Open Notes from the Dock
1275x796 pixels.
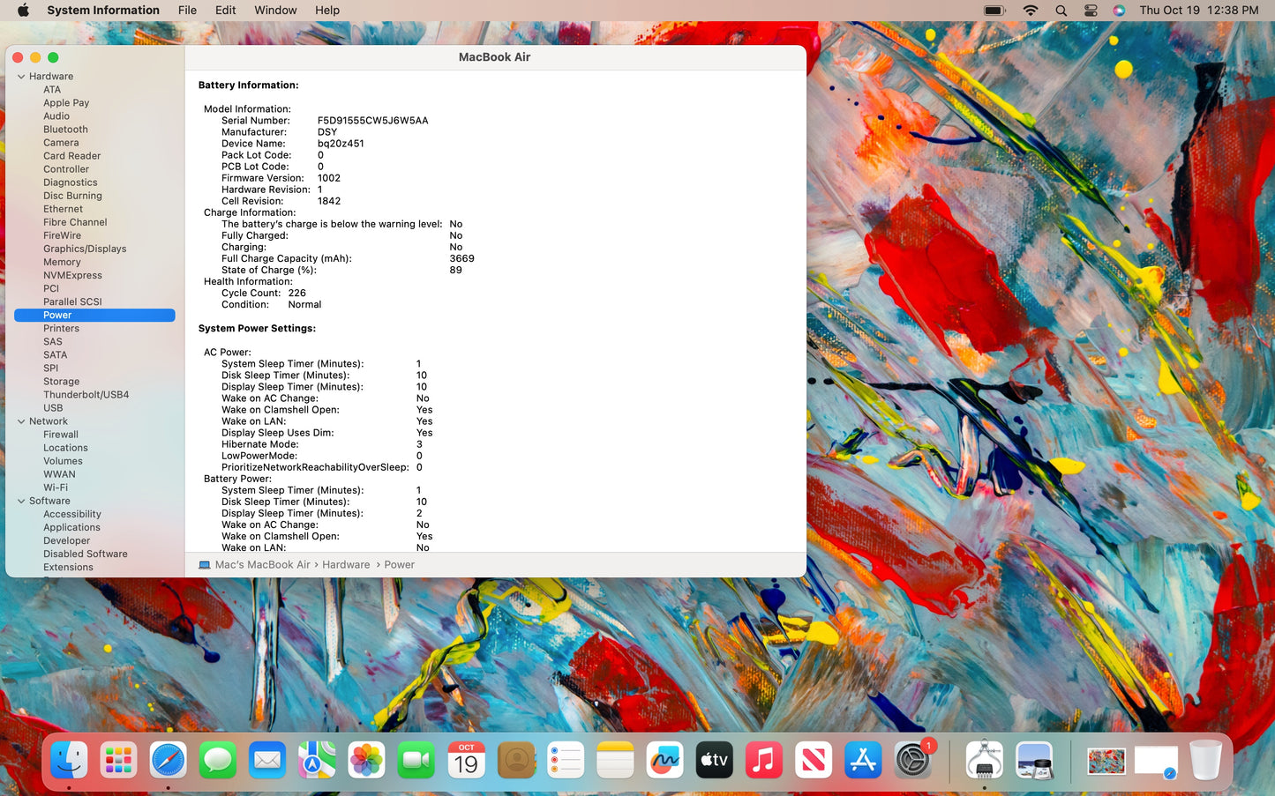tap(615, 759)
